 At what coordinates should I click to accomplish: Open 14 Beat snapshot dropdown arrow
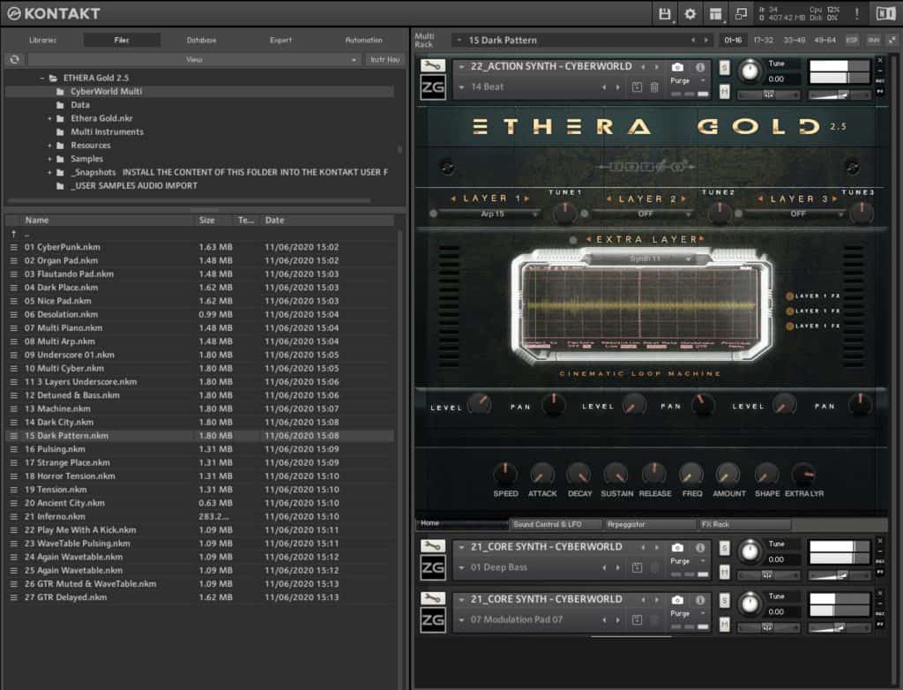click(x=461, y=87)
